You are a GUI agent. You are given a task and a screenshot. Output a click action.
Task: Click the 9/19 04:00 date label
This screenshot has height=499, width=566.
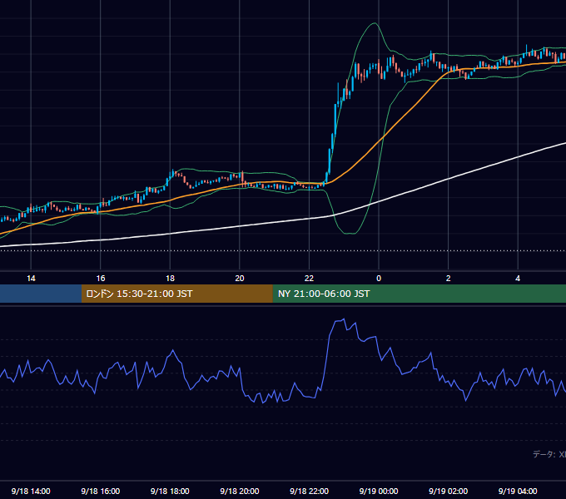tap(518, 491)
